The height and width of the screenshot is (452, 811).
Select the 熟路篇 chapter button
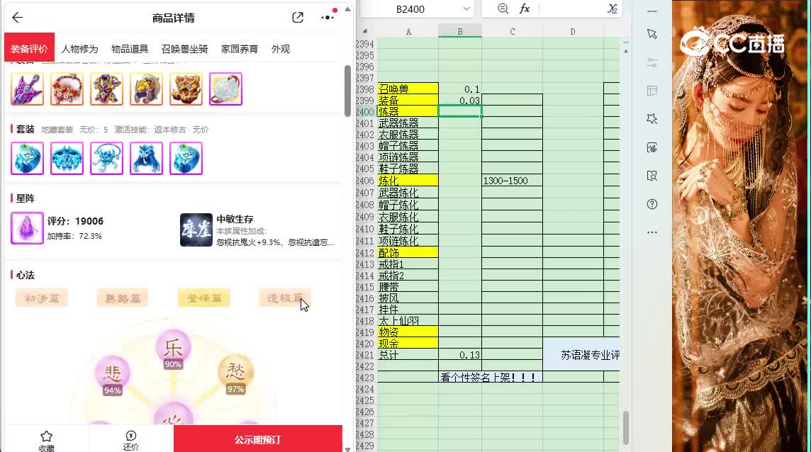tap(123, 298)
